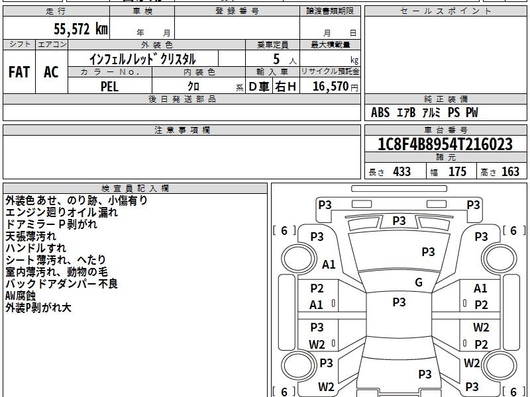Image resolution: width=530 pixels, height=397 pixels.
Task: Click the 車台番号 header
Action: coord(445,130)
